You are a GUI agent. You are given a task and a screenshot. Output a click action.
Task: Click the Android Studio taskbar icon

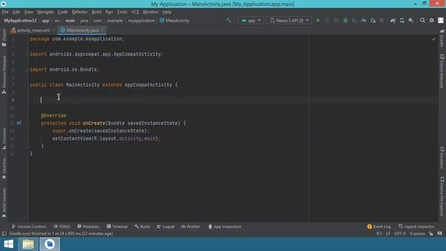pos(49,244)
